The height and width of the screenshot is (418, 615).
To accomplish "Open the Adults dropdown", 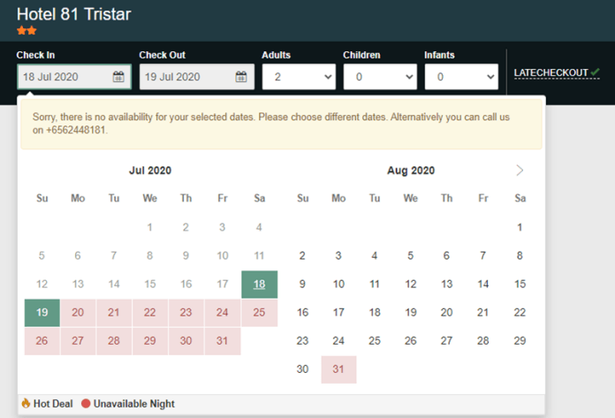I will tap(299, 77).
